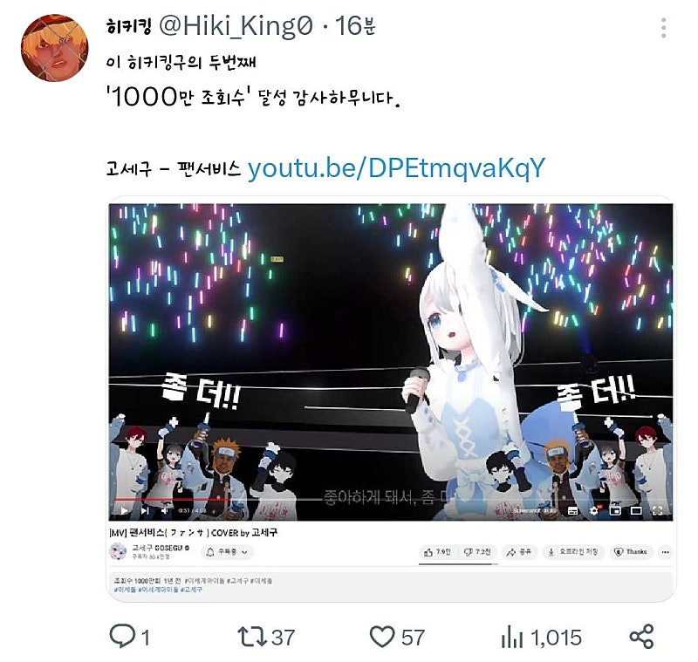
Task: Share the tweet via share icon
Action: coord(641,636)
